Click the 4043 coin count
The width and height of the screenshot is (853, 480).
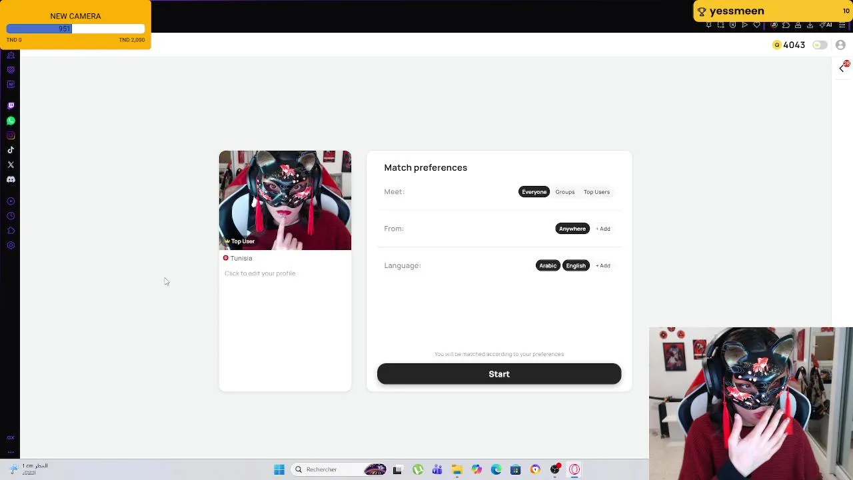tap(794, 45)
